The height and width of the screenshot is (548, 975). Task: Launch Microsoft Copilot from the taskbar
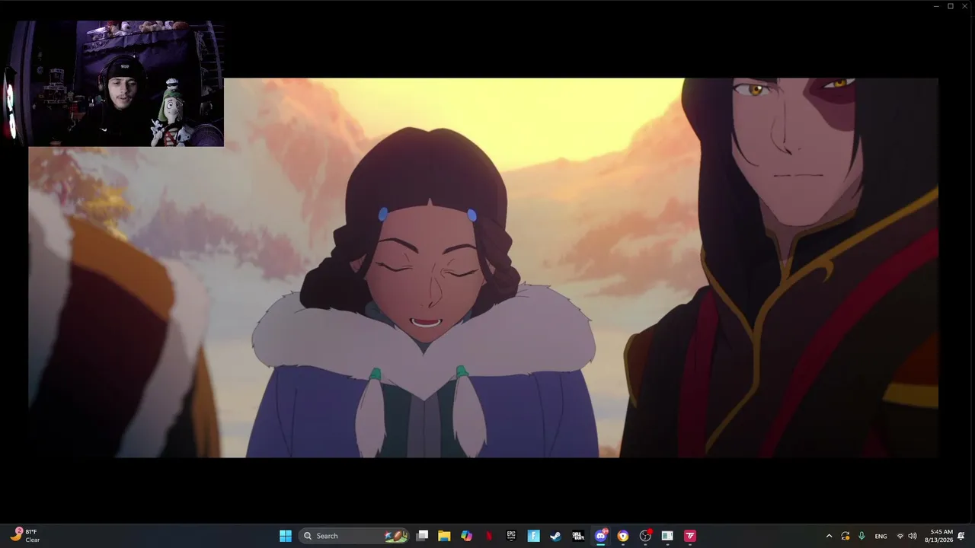tap(467, 536)
